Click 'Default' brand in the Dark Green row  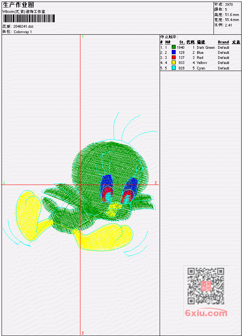click(x=224, y=47)
